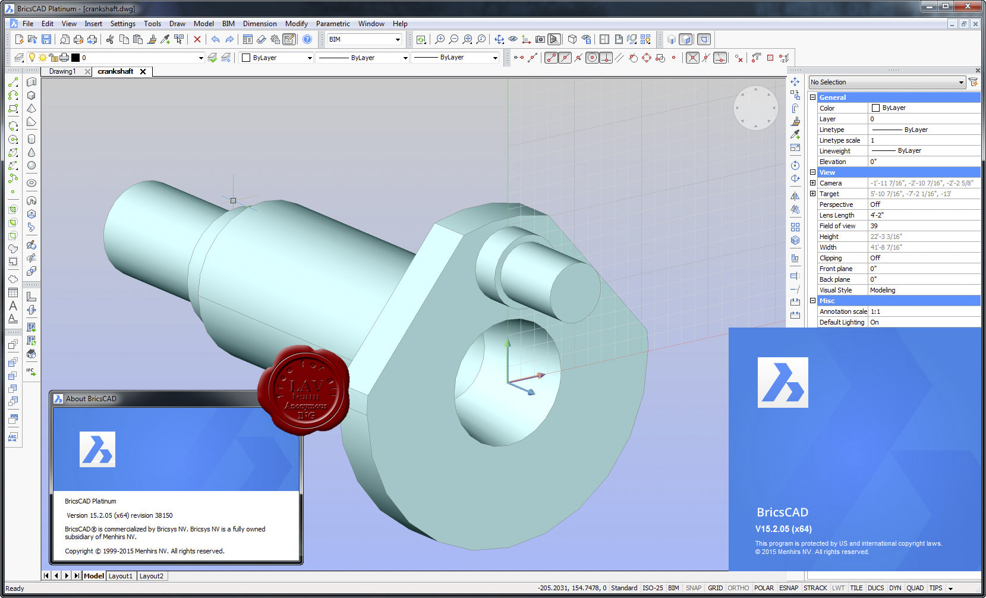This screenshot has width=986, height=598.
Task: Undo with the blue back arrow
Action: pos(215,39)
